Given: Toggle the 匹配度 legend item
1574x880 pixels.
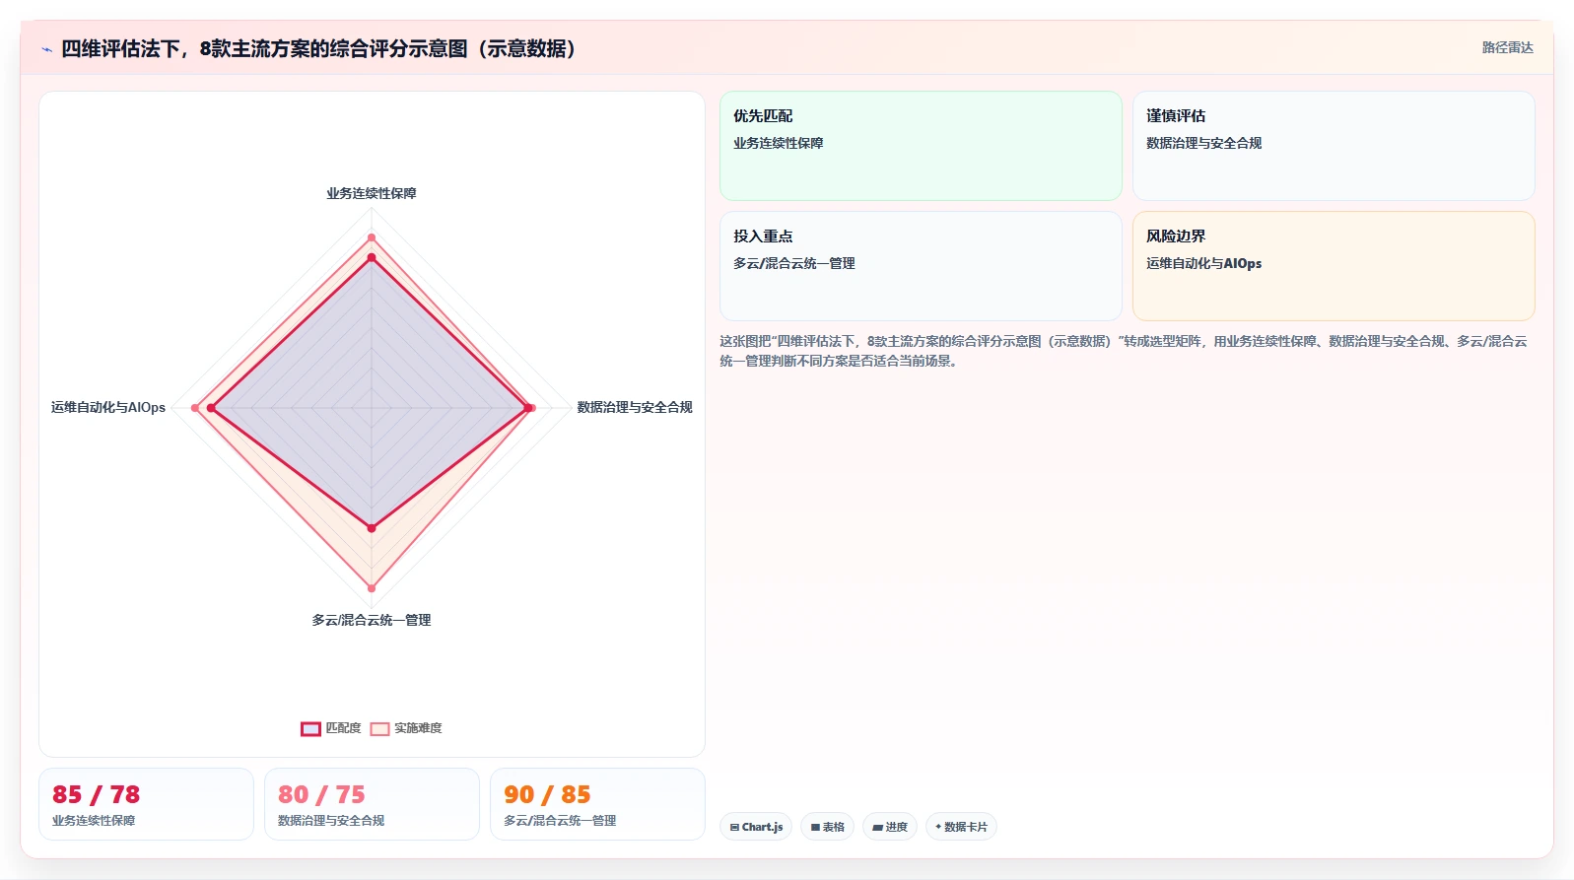Looking at the screenshot, I should [331, 728].
